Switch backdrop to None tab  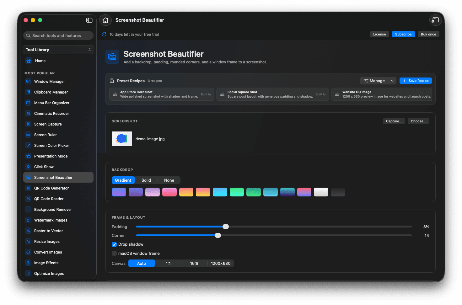(x=169, y=180)
